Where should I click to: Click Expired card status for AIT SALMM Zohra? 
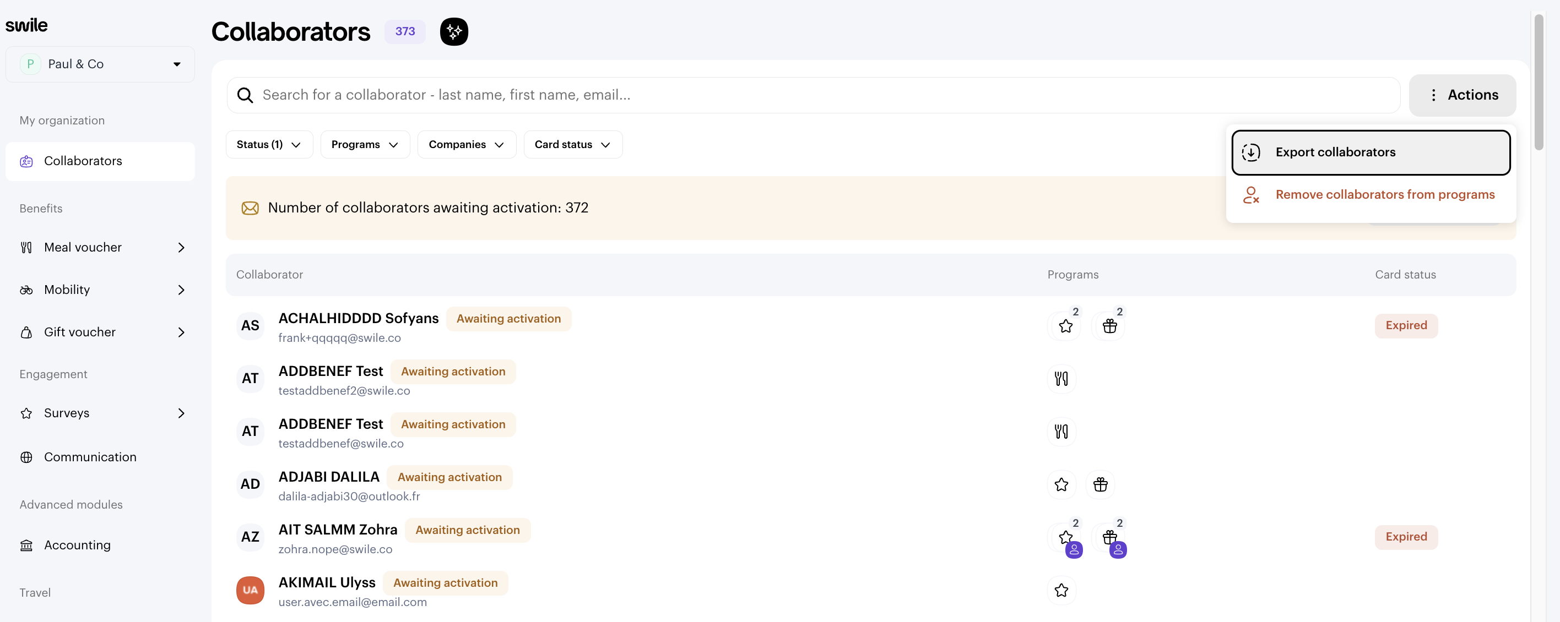[x=1406, y=537]
